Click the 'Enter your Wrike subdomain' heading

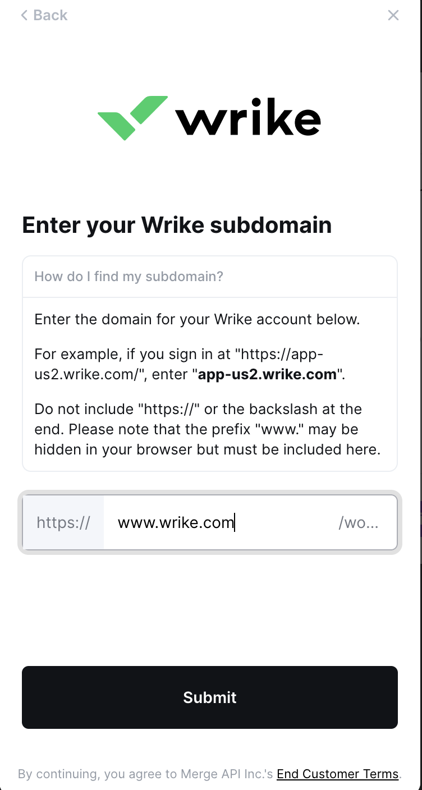point(177,225)
